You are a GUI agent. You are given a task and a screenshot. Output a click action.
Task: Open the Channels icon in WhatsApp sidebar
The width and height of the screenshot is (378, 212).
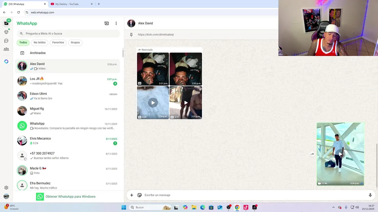click(x=6, y=41)
